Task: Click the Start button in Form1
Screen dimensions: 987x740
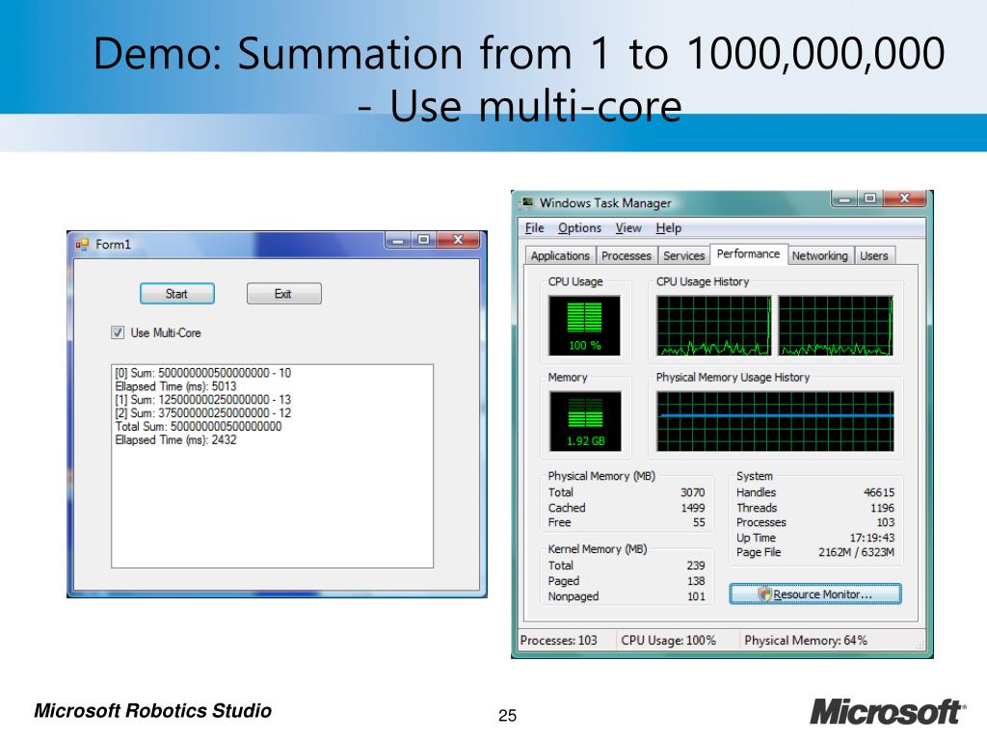Action: (177, 294)
